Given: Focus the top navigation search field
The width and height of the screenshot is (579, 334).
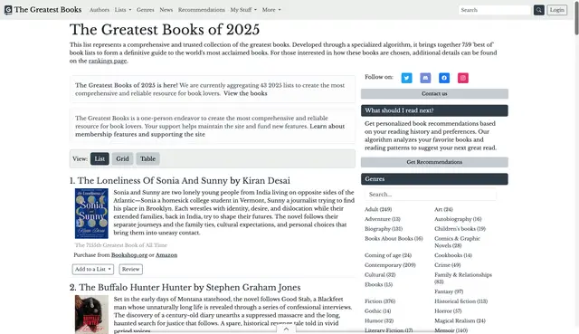Looking at the screenshot, I should [495, 10].
